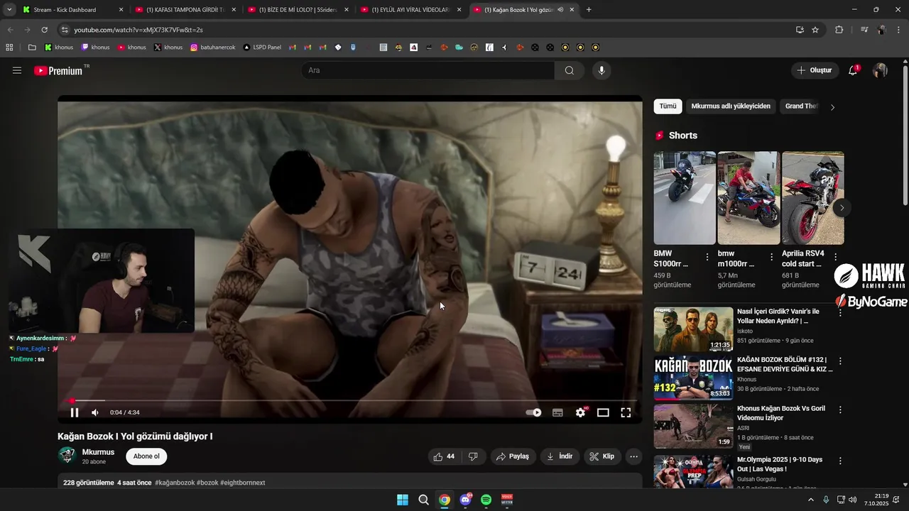Open Mkurmus channel avatar
909x511 pixels.
coord(67,456)
